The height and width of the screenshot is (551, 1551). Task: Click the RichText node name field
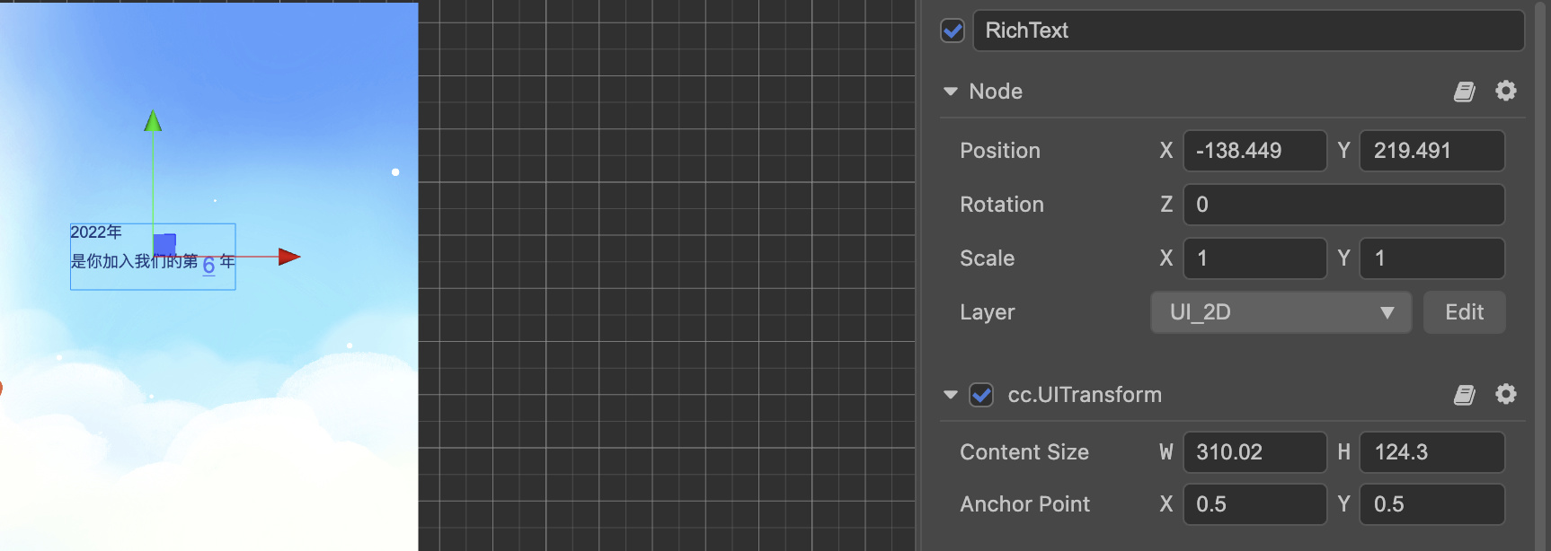1248,31
